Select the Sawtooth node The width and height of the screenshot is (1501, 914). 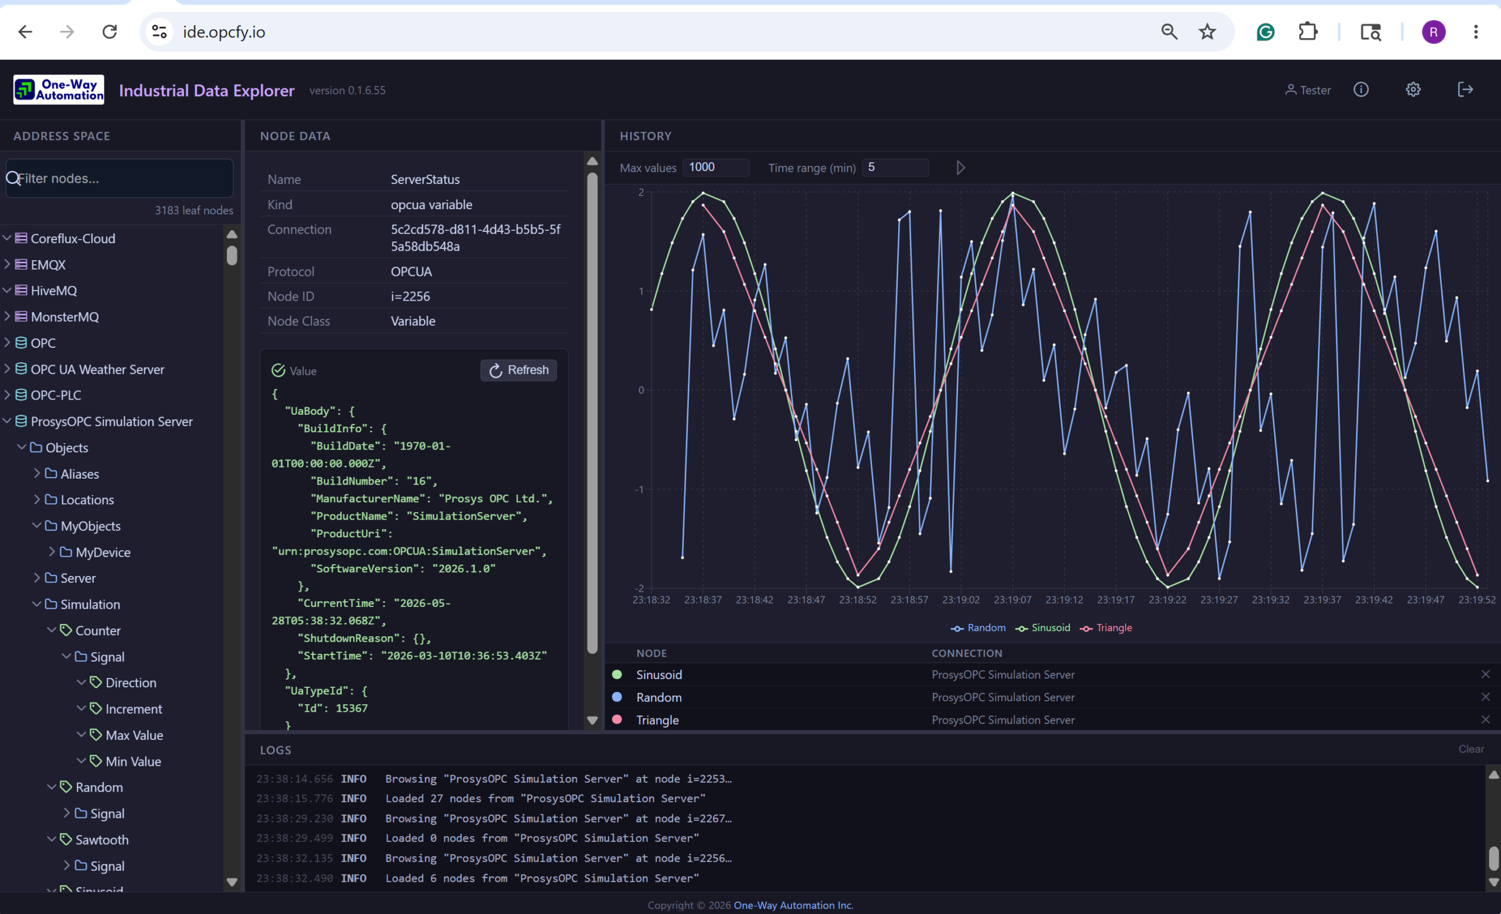tap(102, 840)
